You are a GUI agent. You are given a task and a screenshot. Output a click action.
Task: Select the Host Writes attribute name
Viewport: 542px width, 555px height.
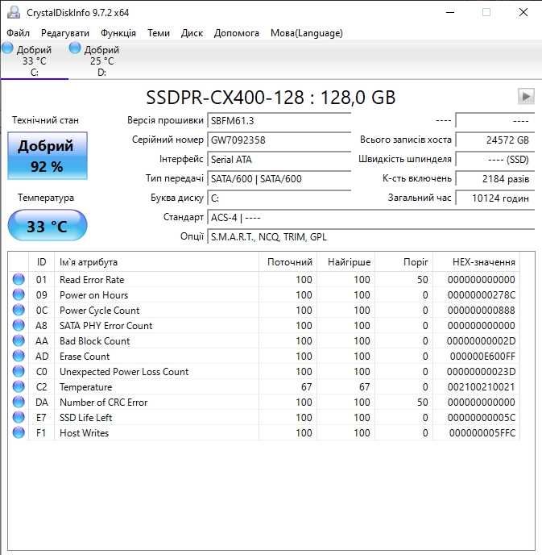point(84,433)
